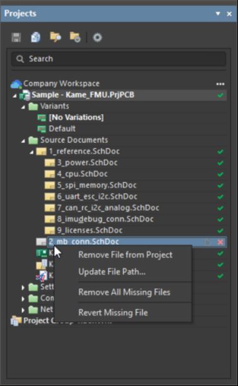Click the folder refresh toolbar icon
238x386 pixels.
[75, 37]
